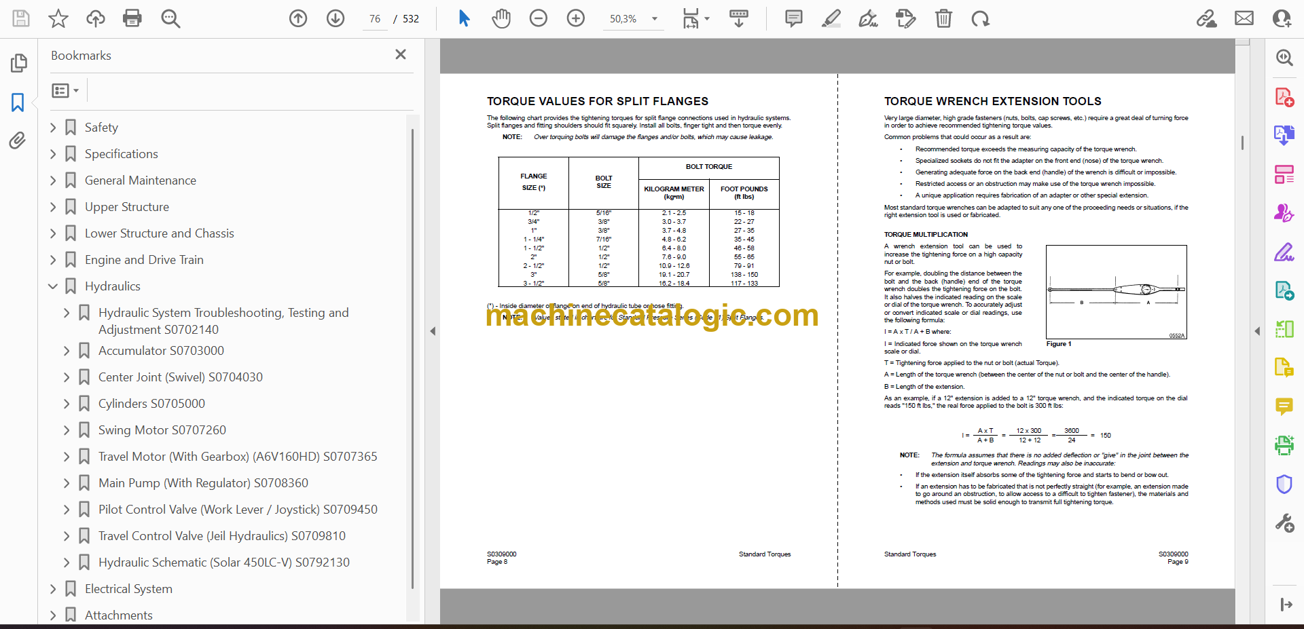Go to previous page arrow
The width and height of the screenshot is (1304, 629).
coord(298,18)
